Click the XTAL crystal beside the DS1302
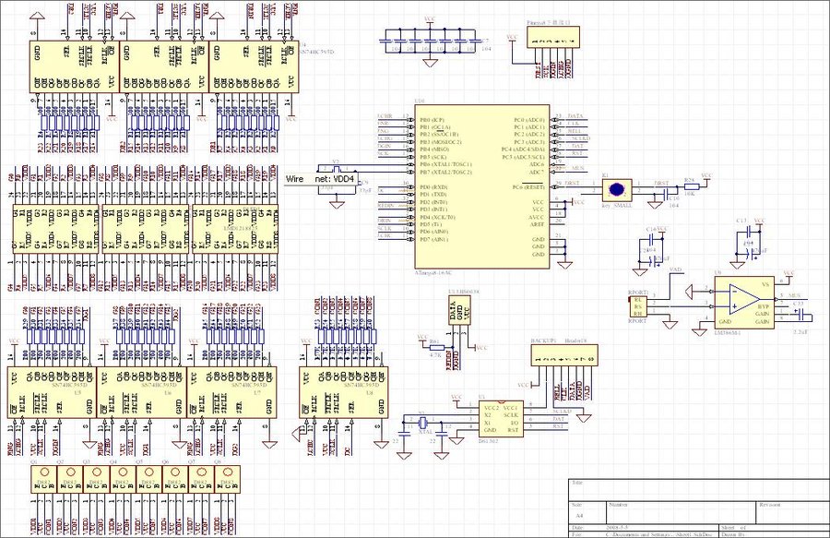Image resolution: width=830 pixels, height=538 pixels. [x=421, y=424]
